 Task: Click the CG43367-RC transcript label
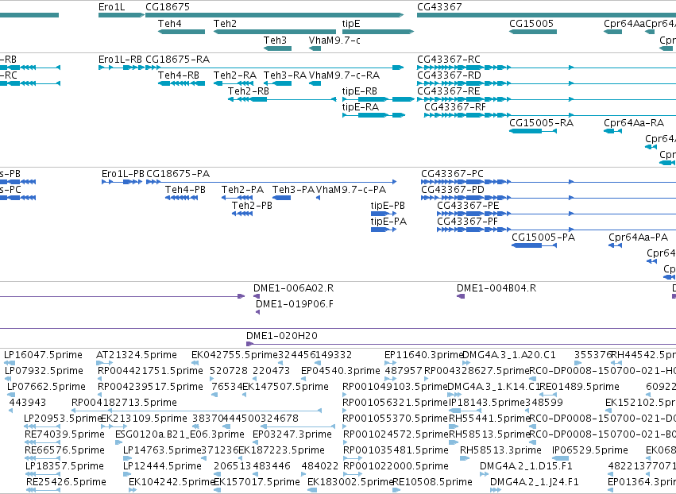(448, 59)
